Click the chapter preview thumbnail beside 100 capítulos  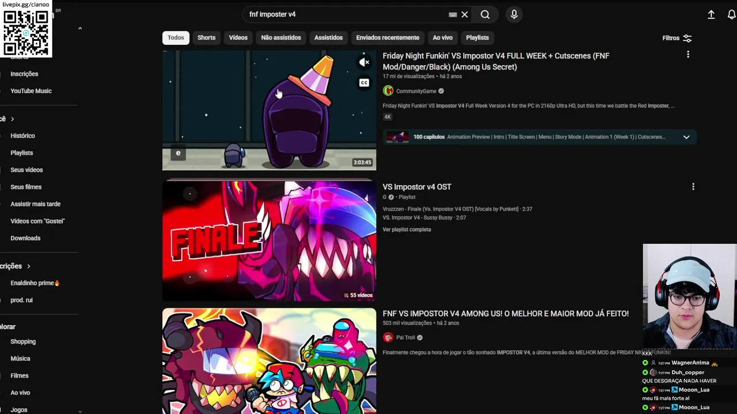click(x=397, y=137)
